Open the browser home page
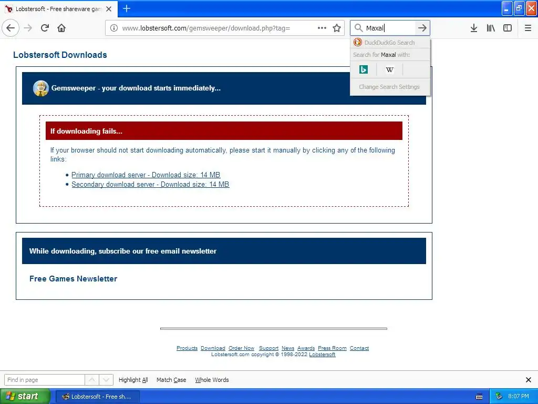This screenshot has width=538, height=404. (x=61, y=28)
